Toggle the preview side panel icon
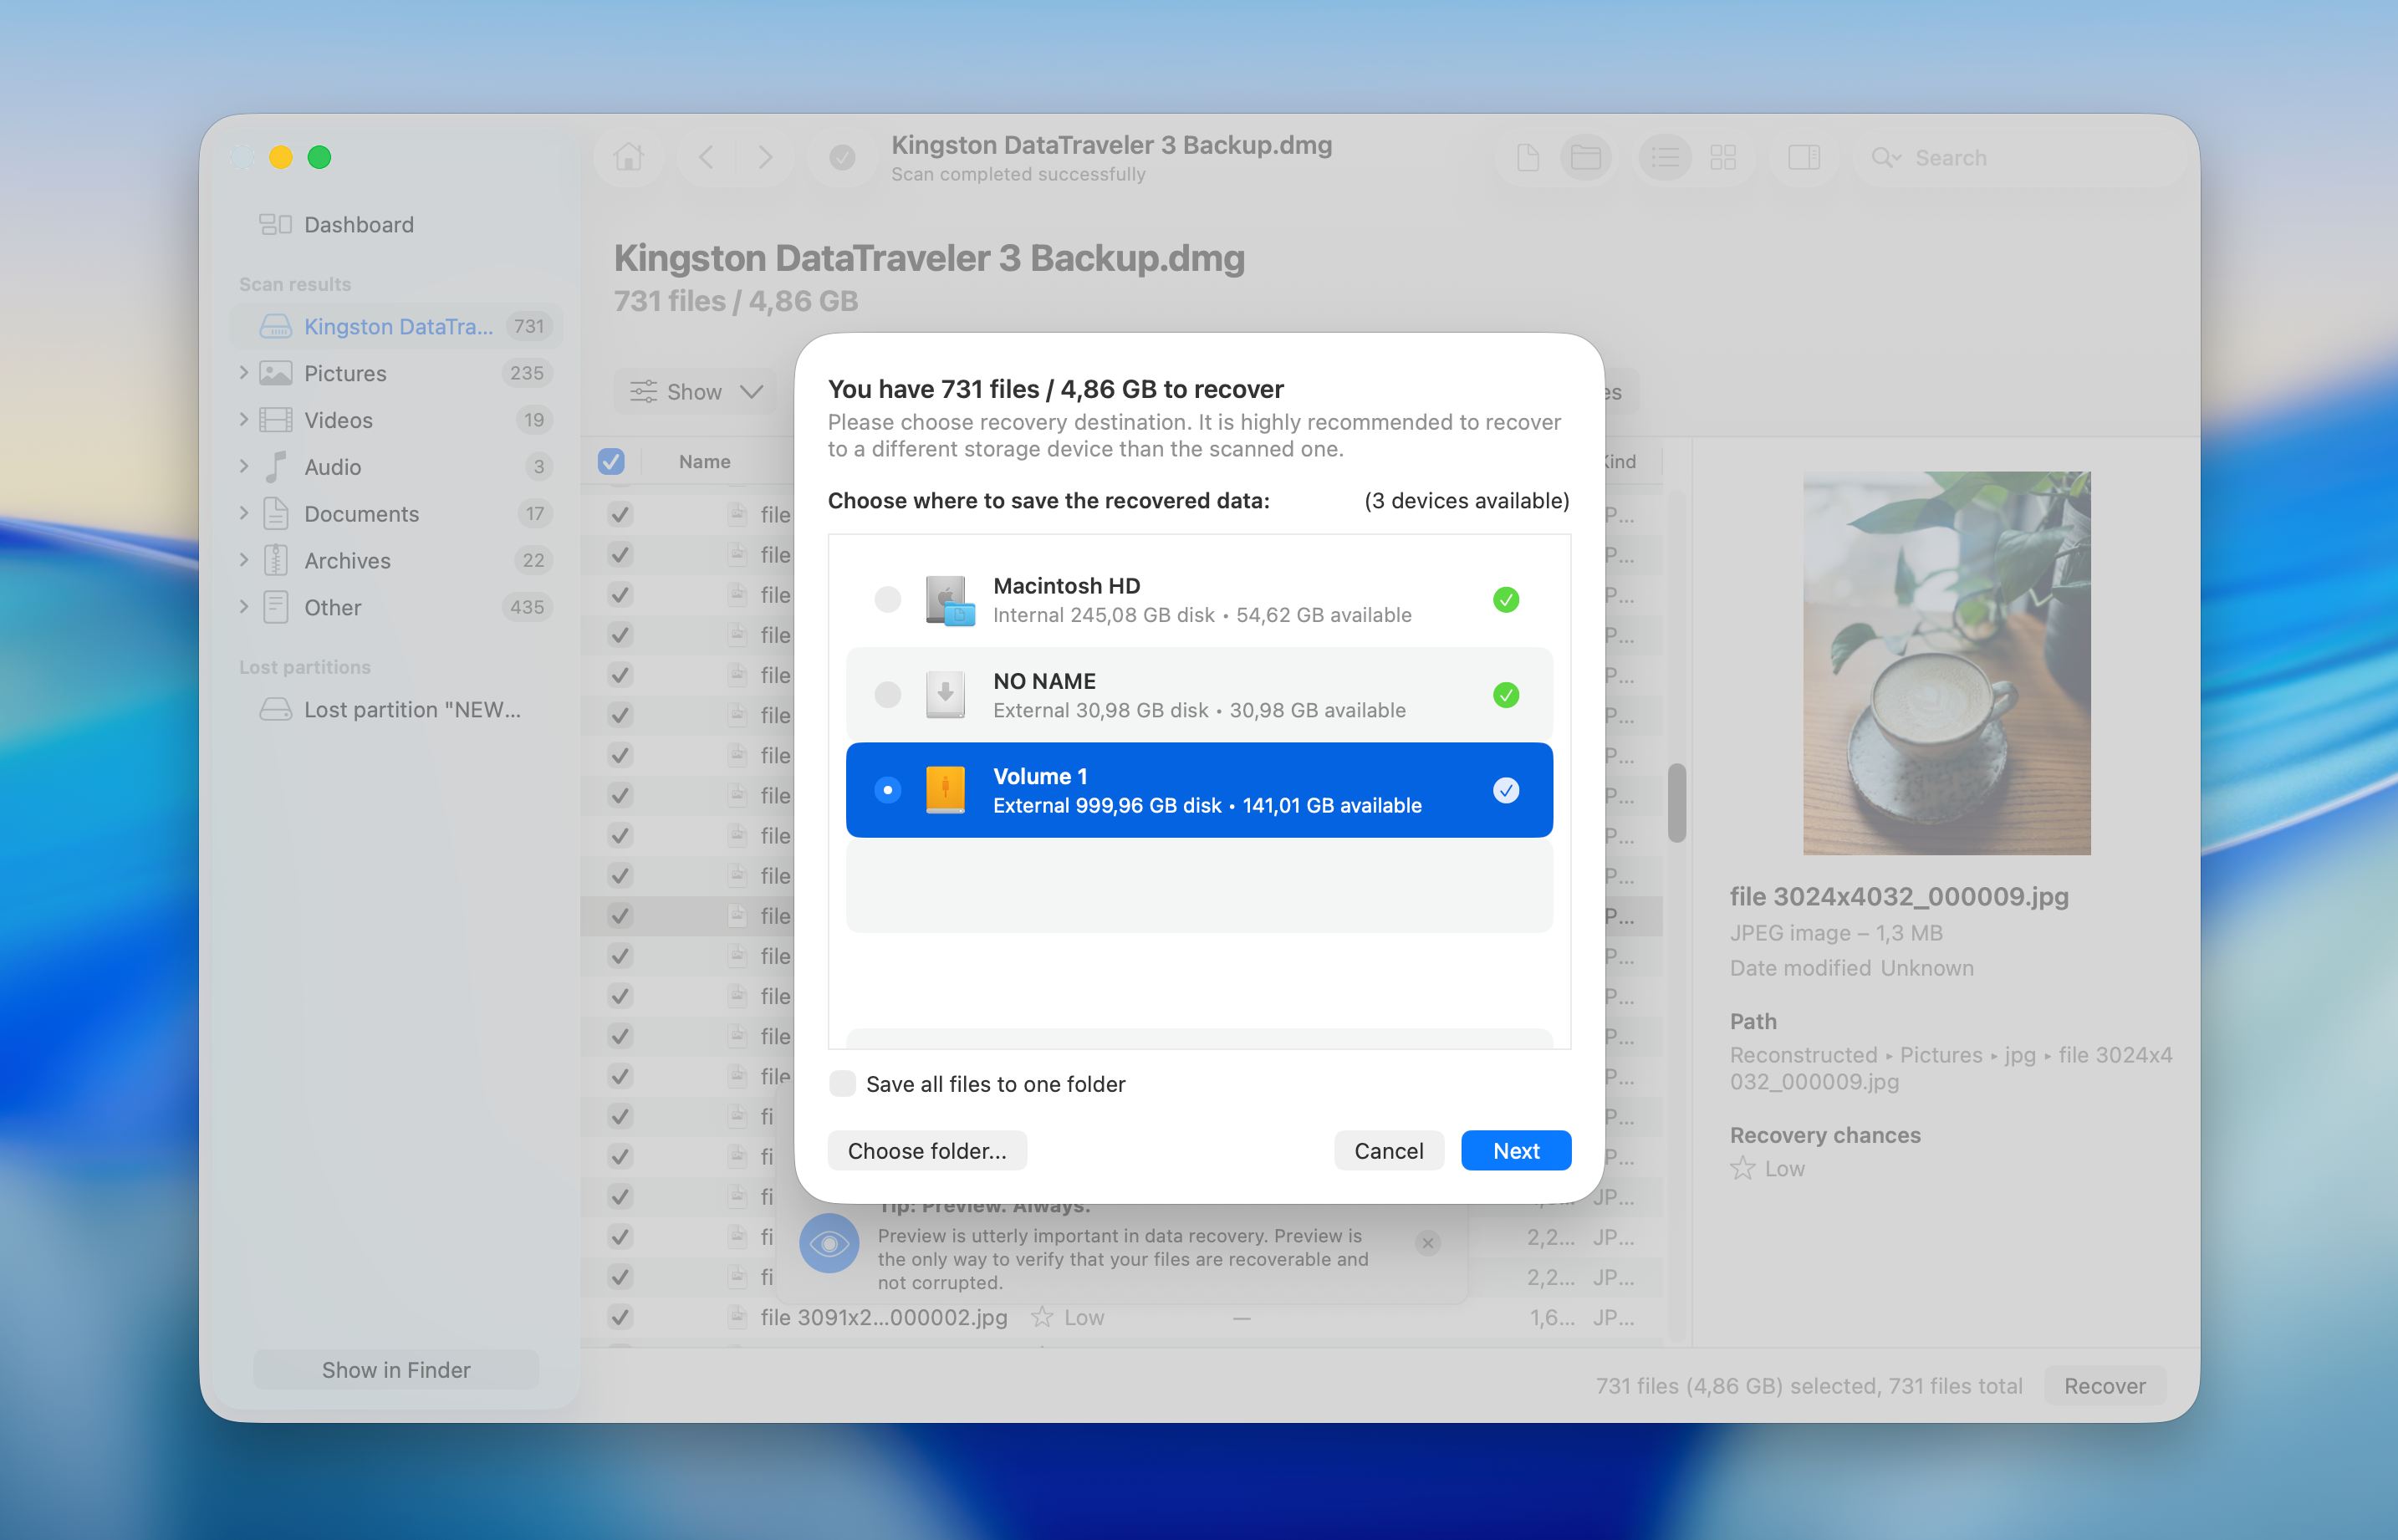 1803,158
